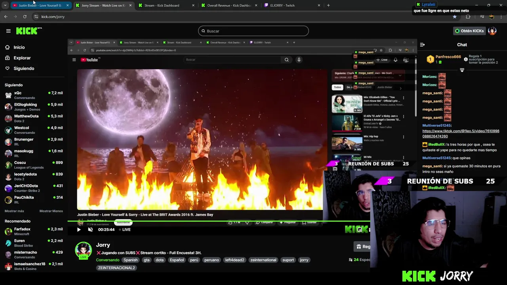
Task: Close the ELJORRY Twitch tab
Action: [319, 6]
